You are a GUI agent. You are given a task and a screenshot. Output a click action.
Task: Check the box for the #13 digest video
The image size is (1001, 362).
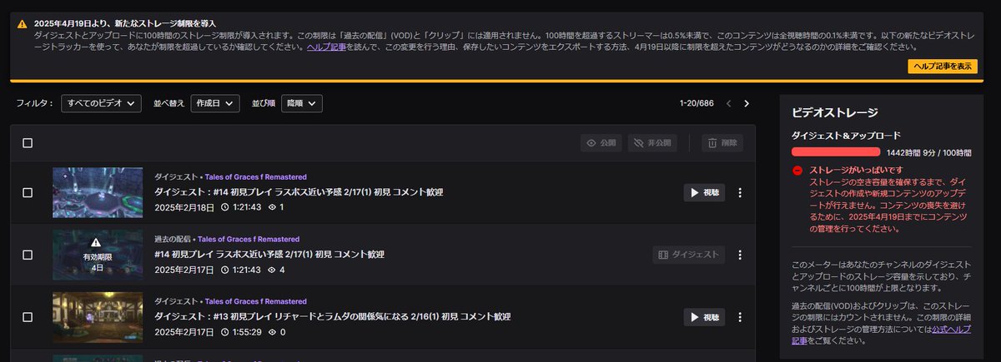(x=28, y=317)
